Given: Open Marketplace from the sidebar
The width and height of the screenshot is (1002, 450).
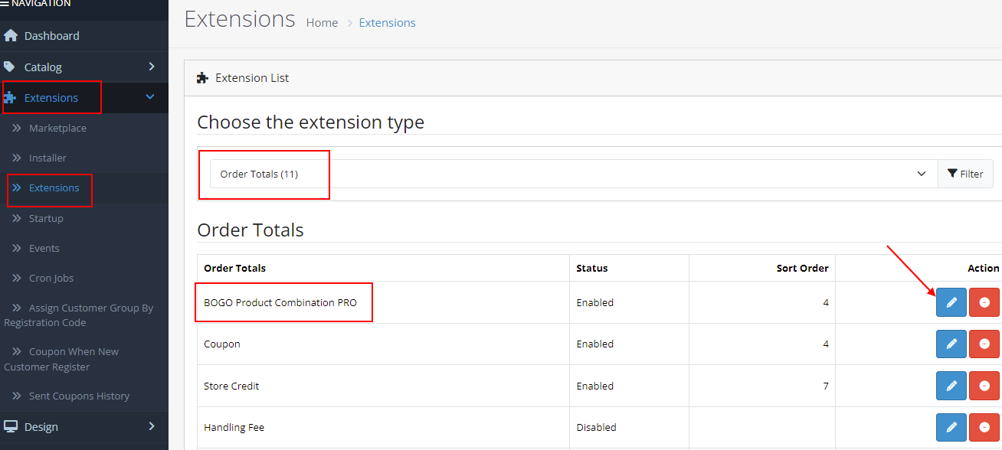Looking at the screenshot, I should point(57,128).
